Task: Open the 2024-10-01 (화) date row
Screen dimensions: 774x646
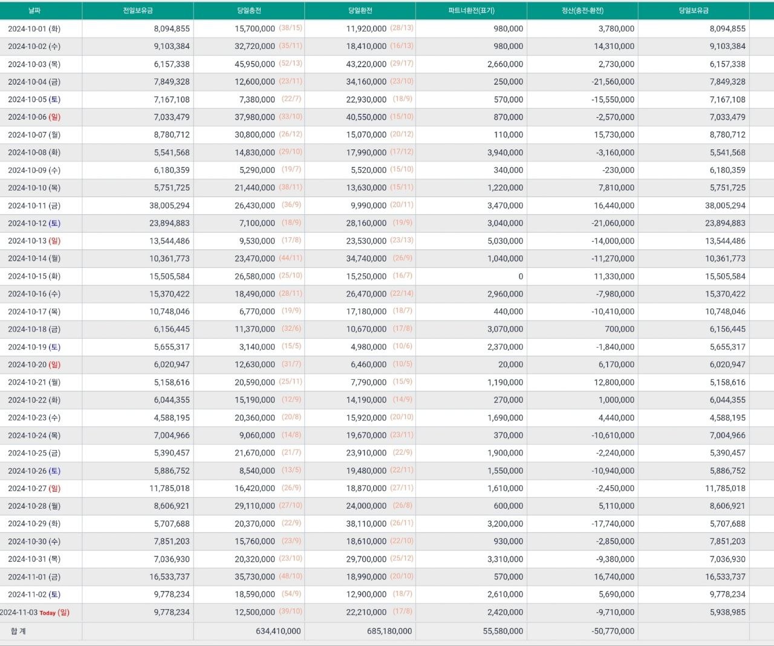Action: (34, 29)
